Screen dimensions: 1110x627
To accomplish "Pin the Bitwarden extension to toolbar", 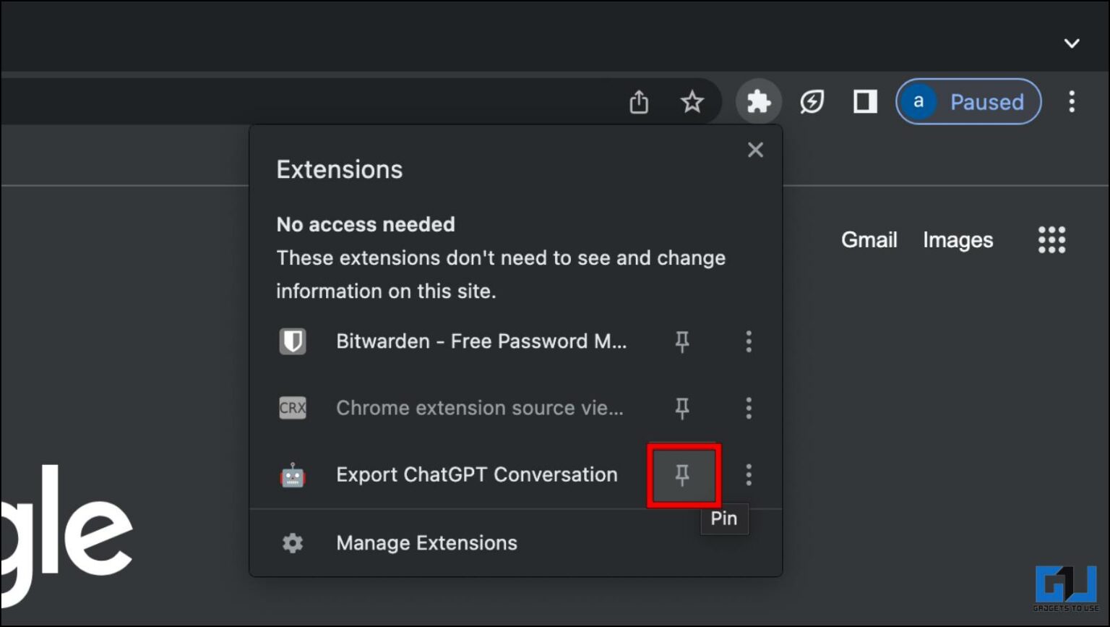I will (x=683, y=341).
